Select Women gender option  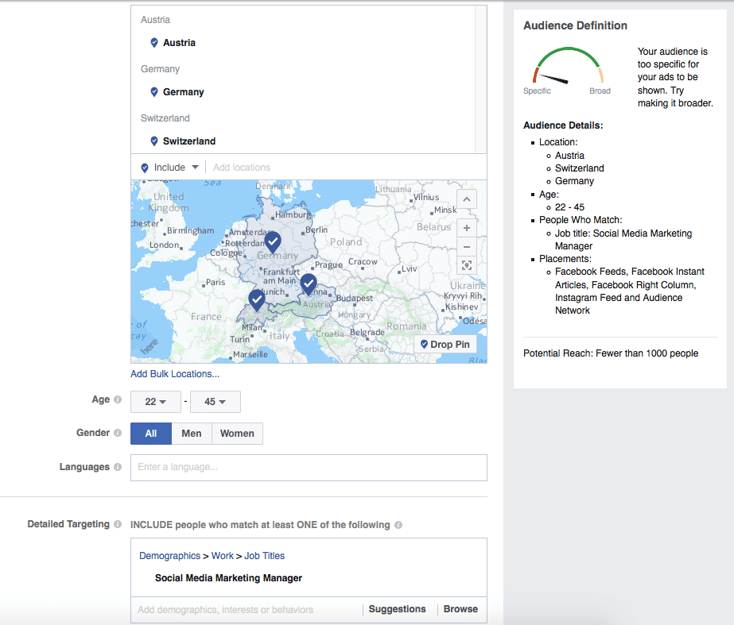pos(237,434)
